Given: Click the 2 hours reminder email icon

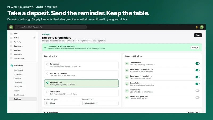Looking at the screenshot, I should click(x=127, y=77).
